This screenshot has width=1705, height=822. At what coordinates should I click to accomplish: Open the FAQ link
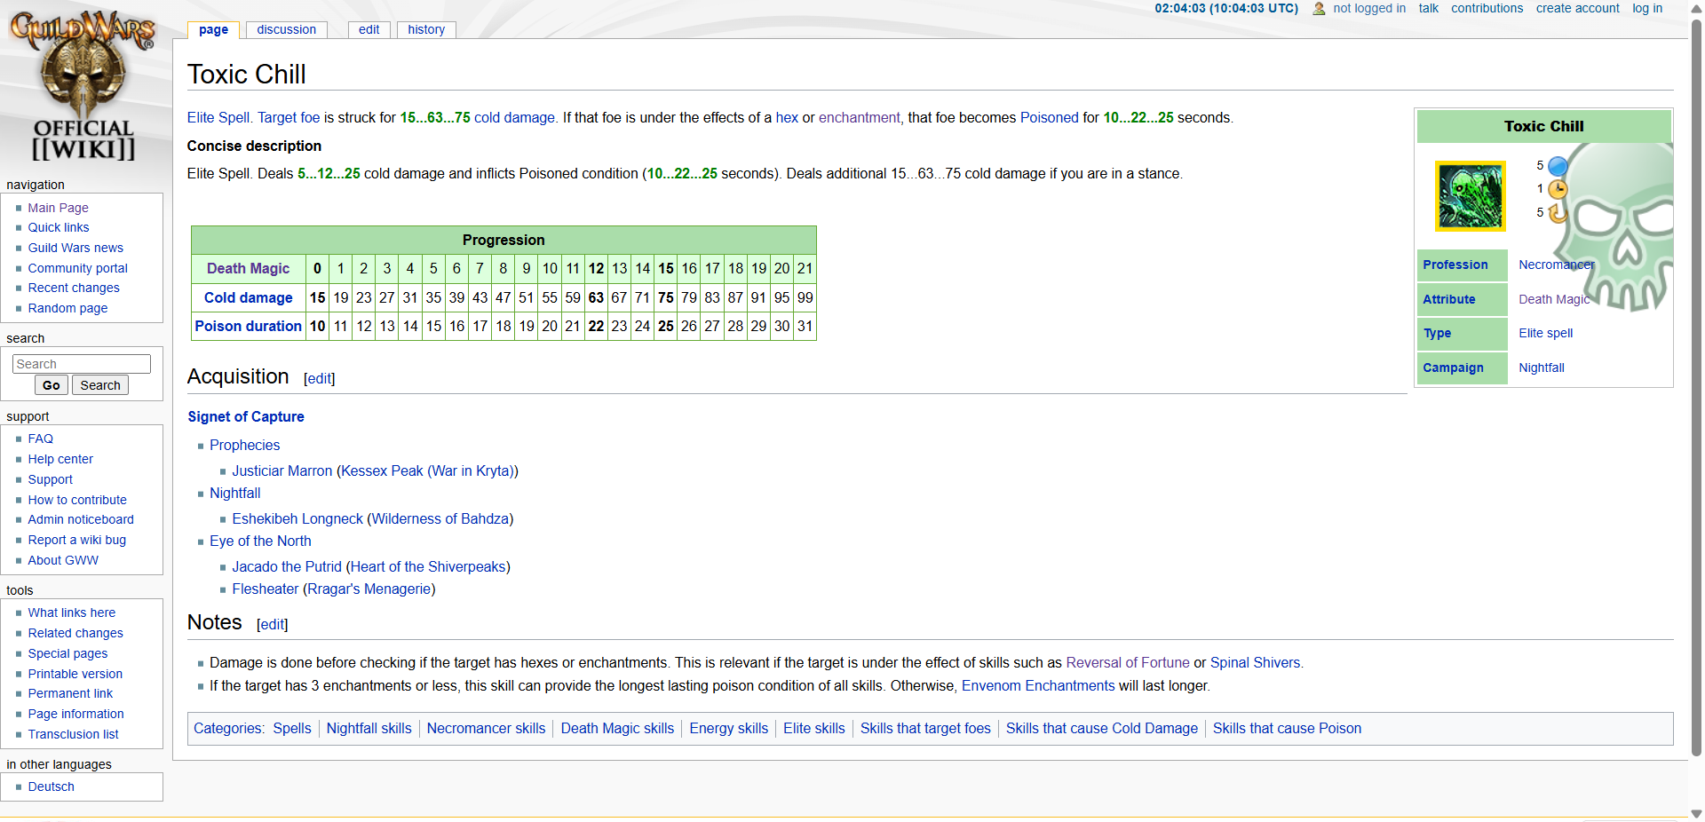pyautogui.click(x=40, y=439)
